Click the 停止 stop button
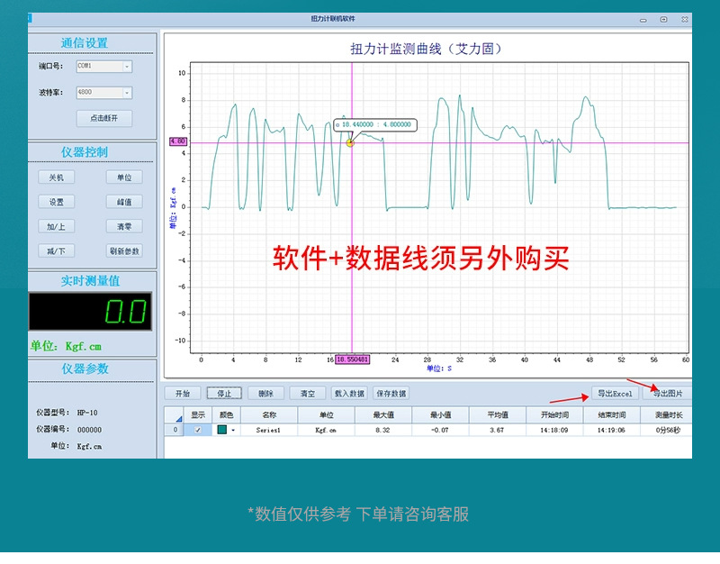The width and height of the screenshot is (720, 564). [x=224, y=394]
